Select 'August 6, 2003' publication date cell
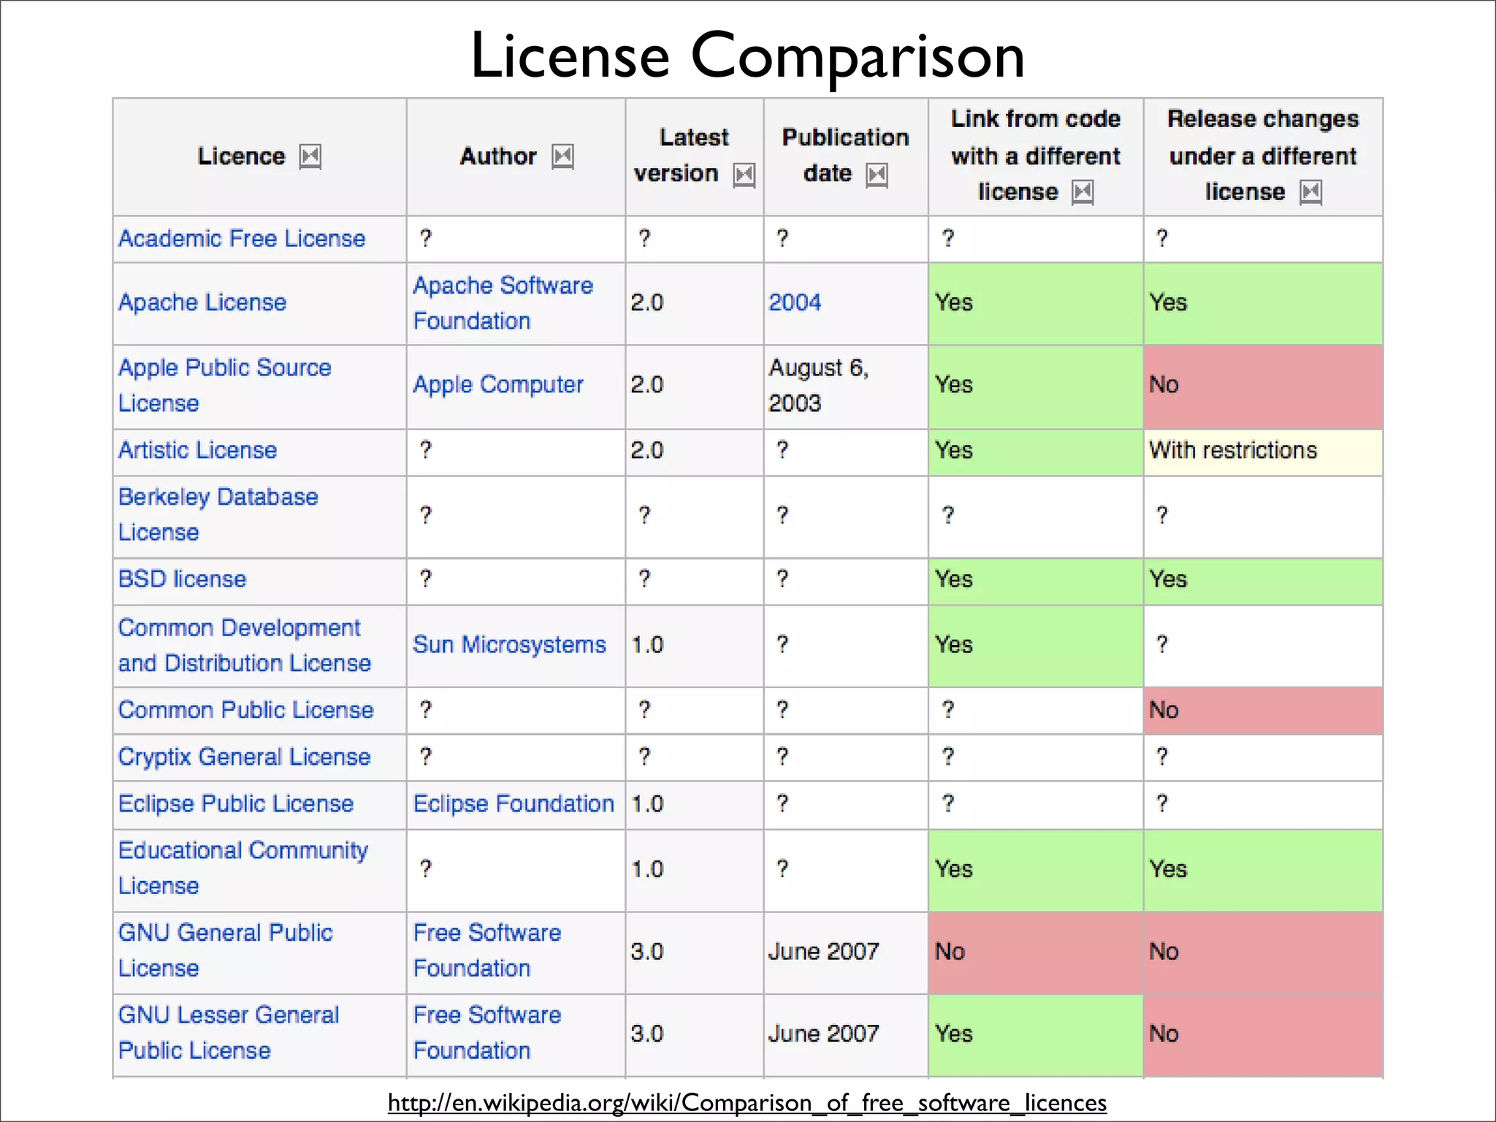This screenshot has width=1496, height=1122. coord(846,386)
